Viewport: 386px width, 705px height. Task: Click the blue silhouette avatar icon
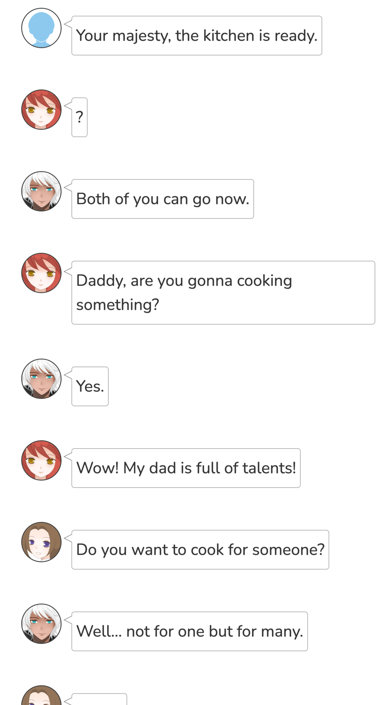point(41,28)
